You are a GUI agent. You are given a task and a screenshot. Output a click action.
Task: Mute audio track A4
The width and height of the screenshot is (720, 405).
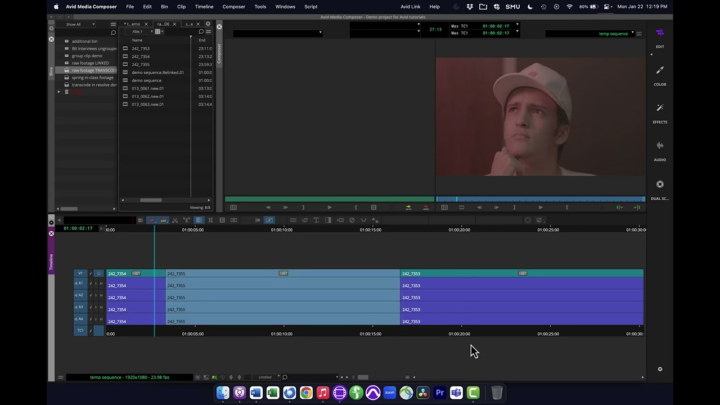(101, 319)
